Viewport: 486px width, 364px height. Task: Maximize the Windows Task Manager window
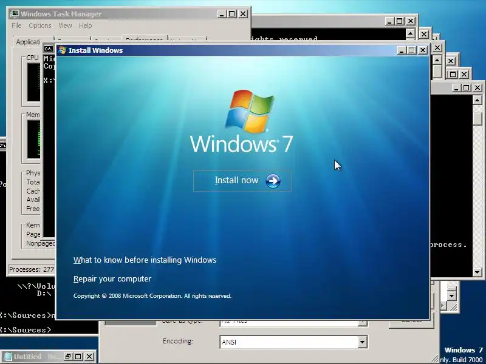pyautogui.click(x=232, y=14)
